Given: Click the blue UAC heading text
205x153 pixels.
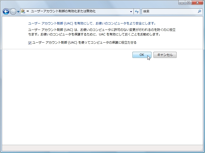Looking at the screenshot, I should (92, 23).
